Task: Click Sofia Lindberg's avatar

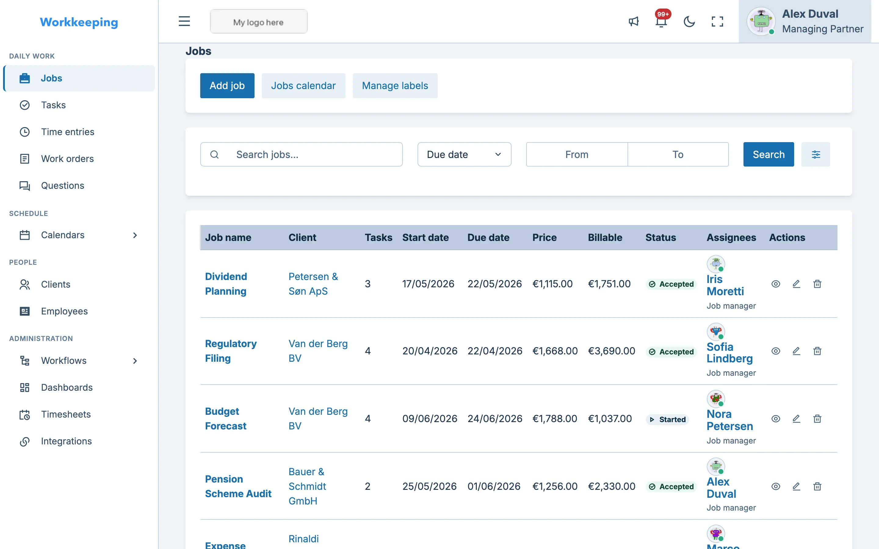Action: [715, 331]
